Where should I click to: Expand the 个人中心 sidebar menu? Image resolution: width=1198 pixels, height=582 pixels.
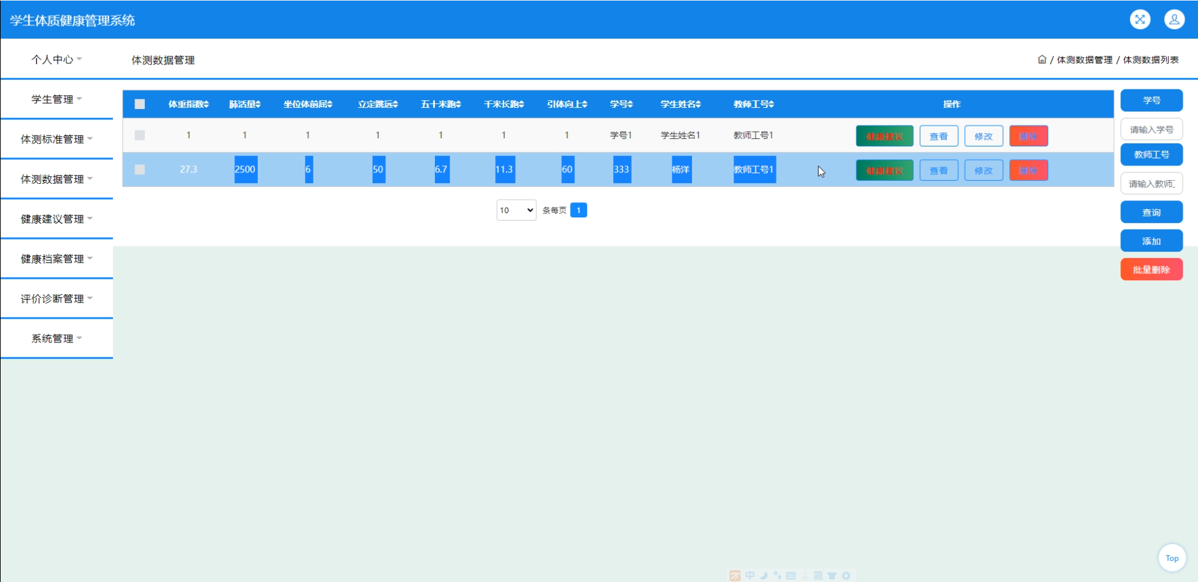[x=57, y=59]
